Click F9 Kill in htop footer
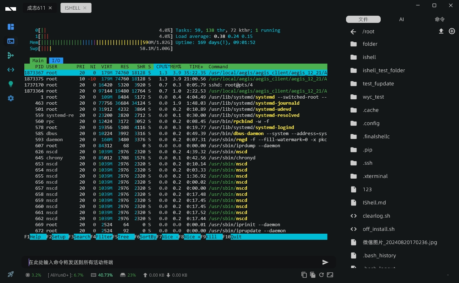 [x=214, y=237]
